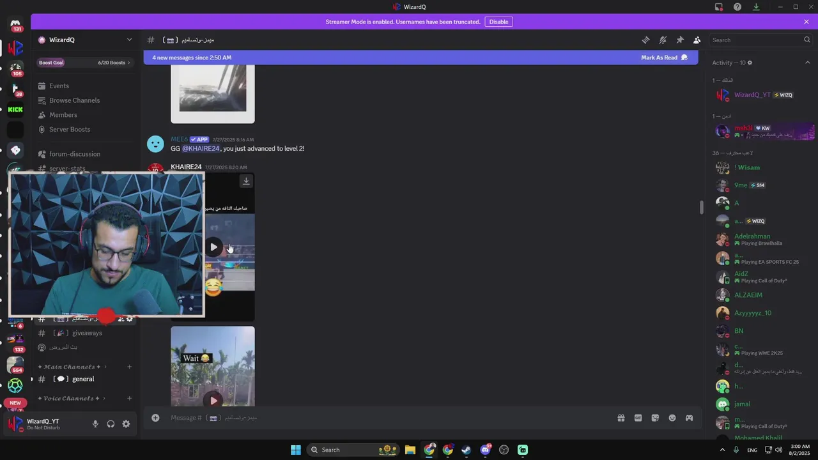Collapse Voice Channels category

pyautogui.click(x=72, y=399)
